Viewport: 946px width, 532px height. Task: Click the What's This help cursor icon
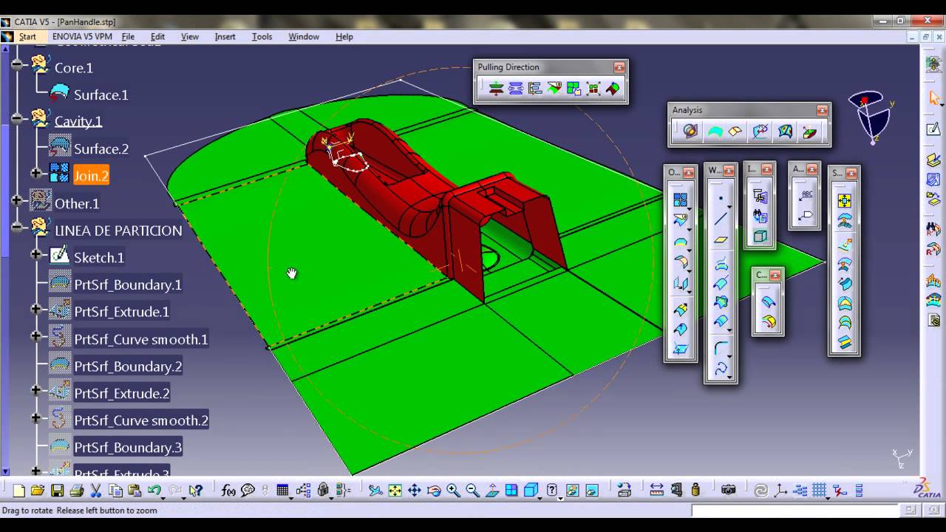click(x=195, y=490)
